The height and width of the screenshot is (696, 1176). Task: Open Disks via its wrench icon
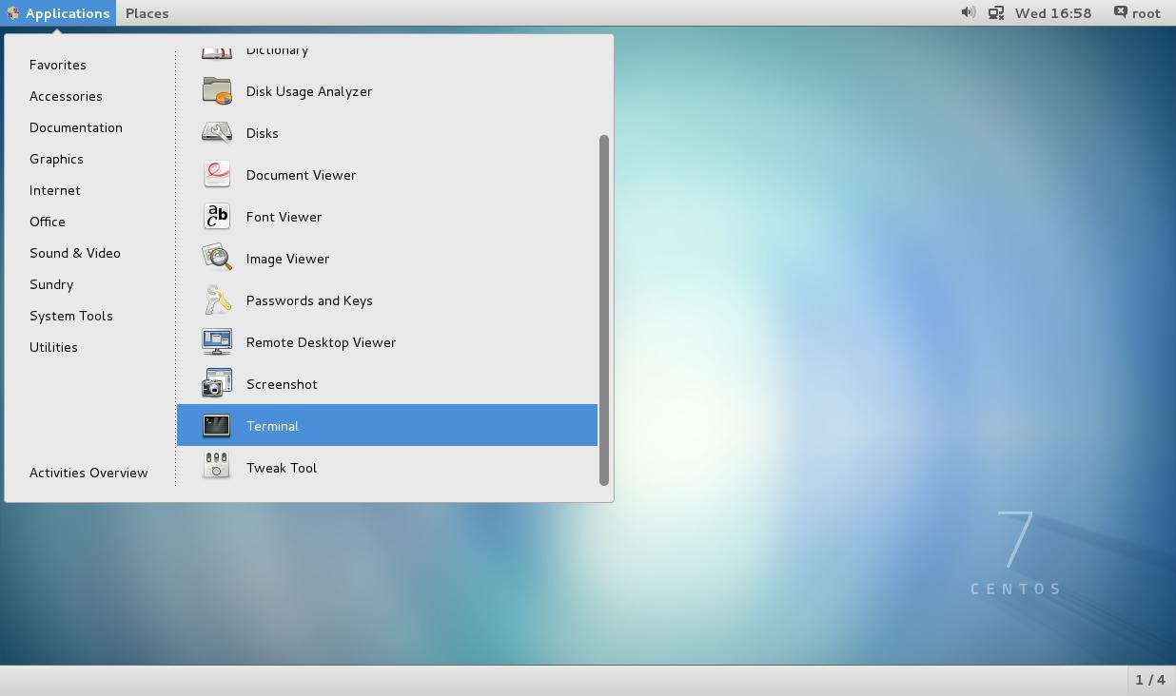coord(217,133)
